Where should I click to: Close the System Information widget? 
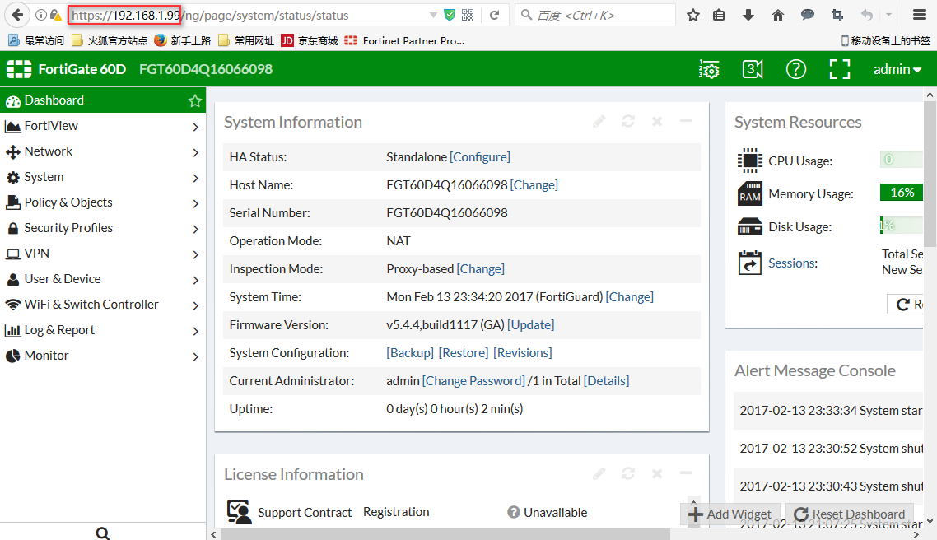(x=657, y=121)
